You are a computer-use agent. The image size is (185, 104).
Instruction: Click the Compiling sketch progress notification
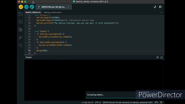[111, 95]
